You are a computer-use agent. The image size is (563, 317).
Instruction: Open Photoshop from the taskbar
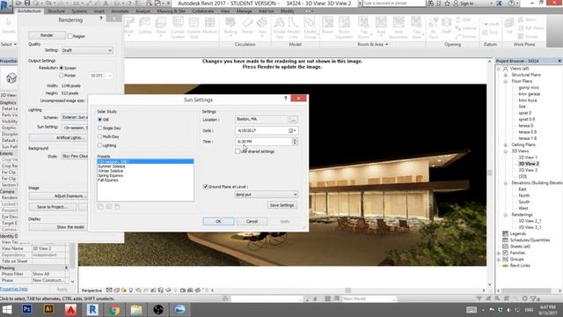click(27, 309)
